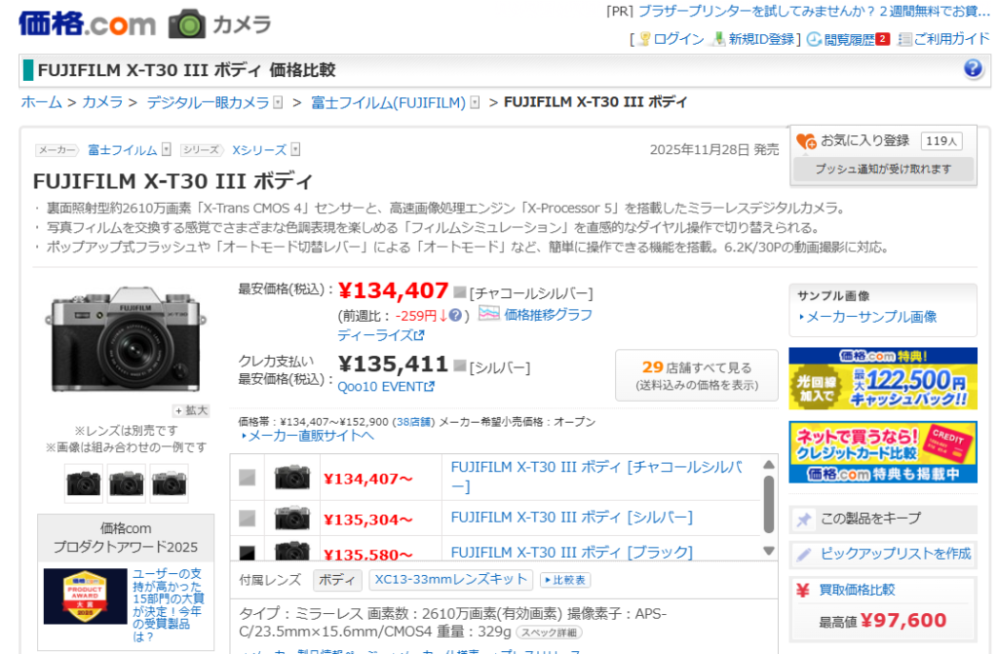Select the XC13-33mmレンズキット option
The image size is (998, 654).
tap(451, 580)
